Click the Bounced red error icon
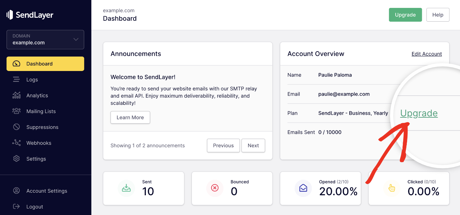This screenshot has height=215, width=460. click(x=215, y=188)
